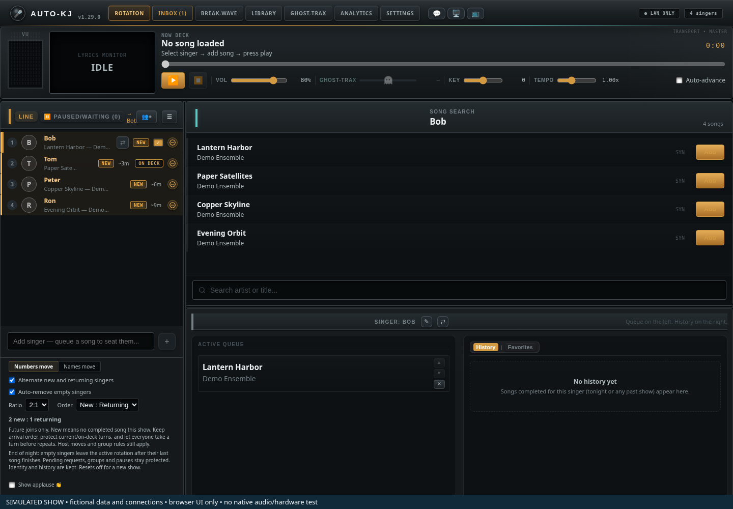The height and width of the screenshot is (509, 733).
Task: Click the Paused/Waiting (0) button
Action: coord(82,117)
